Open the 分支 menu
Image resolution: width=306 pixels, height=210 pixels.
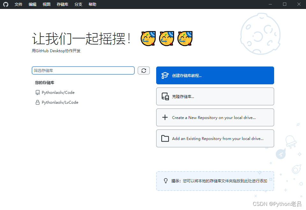[78, 4]
